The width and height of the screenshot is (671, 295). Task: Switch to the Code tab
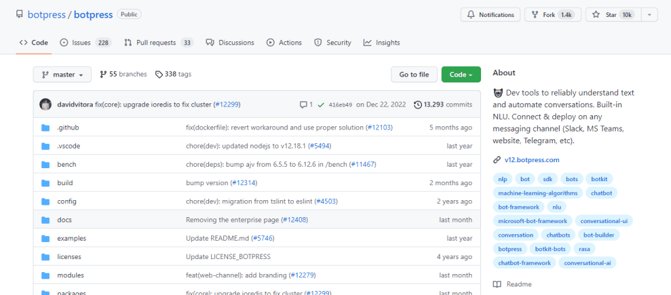click(34, 43)
